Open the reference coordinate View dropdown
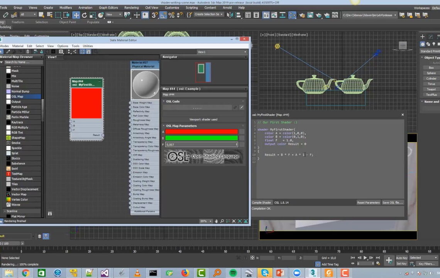This screenshot has height=278, width=440. (113, 15)
